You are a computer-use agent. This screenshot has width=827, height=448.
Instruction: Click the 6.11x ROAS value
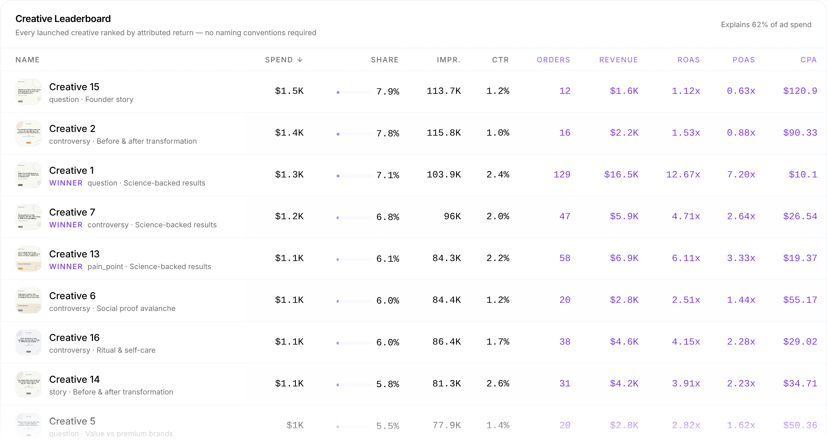tap(686, 258)
